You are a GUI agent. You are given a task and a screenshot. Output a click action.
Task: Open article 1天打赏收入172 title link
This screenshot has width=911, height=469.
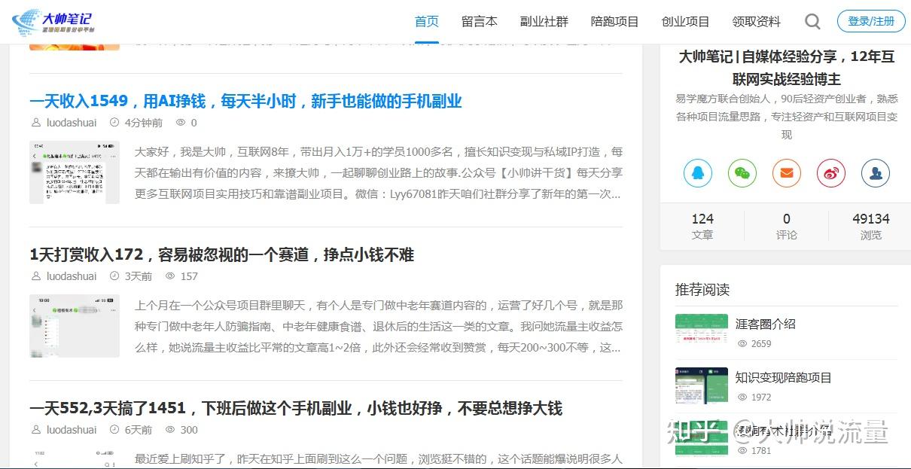222,255
